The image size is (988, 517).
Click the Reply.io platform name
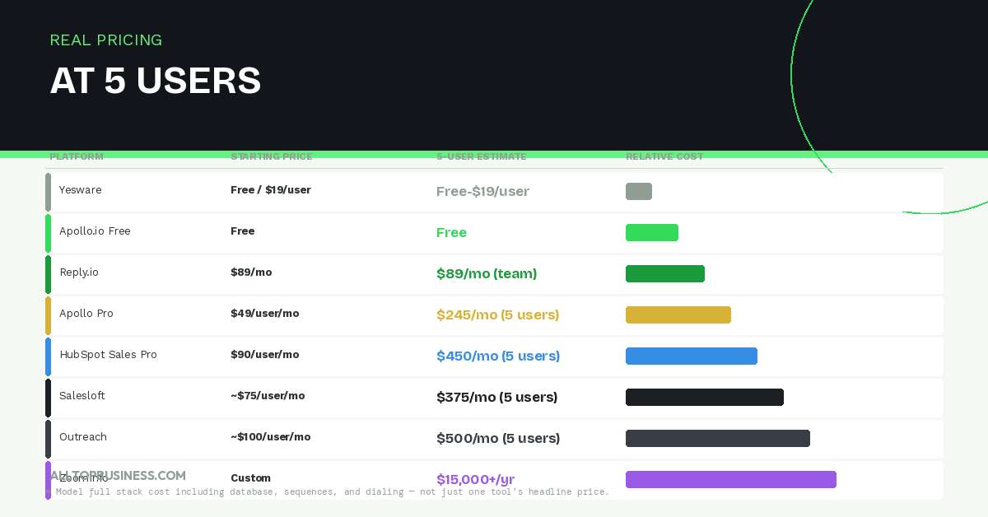coord(79,272)
